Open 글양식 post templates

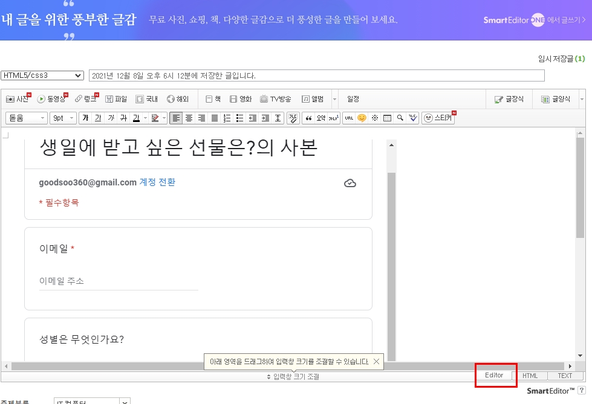pyautogui.click(x=555, y=99)
